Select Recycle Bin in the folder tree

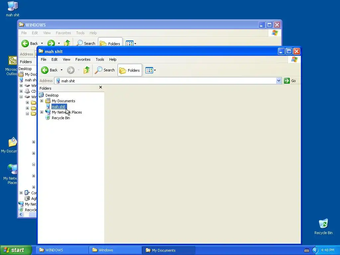coord(61,118)
